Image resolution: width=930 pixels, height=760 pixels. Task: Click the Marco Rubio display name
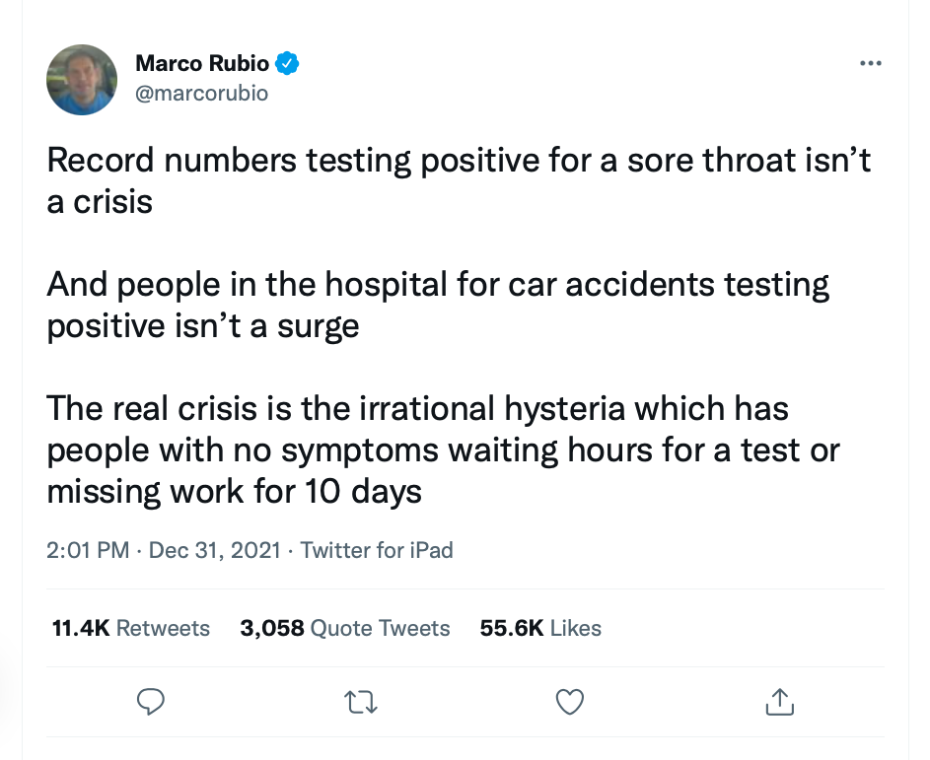point(201,64)
